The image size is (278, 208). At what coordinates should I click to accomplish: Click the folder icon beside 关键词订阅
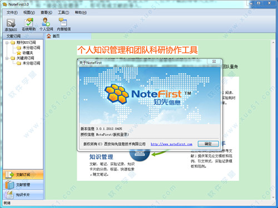[13, 58]
